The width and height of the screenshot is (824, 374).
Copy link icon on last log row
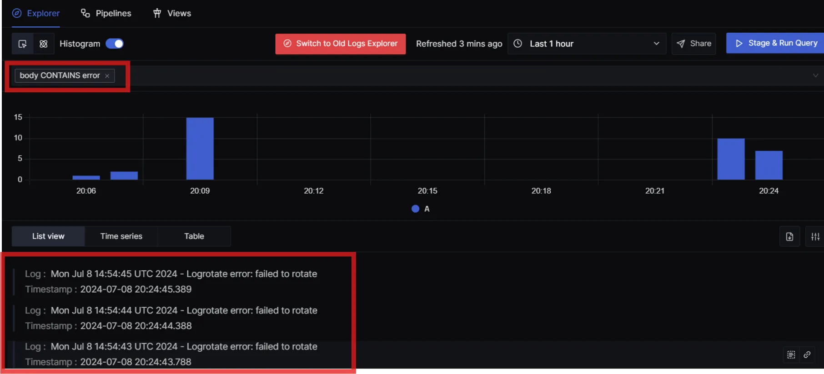pyautogui.click(x=807, y=354)
